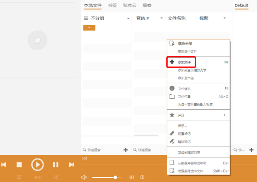Choose 解除标记 from the context menu
257x182 pixels.
tap(184, 142)
